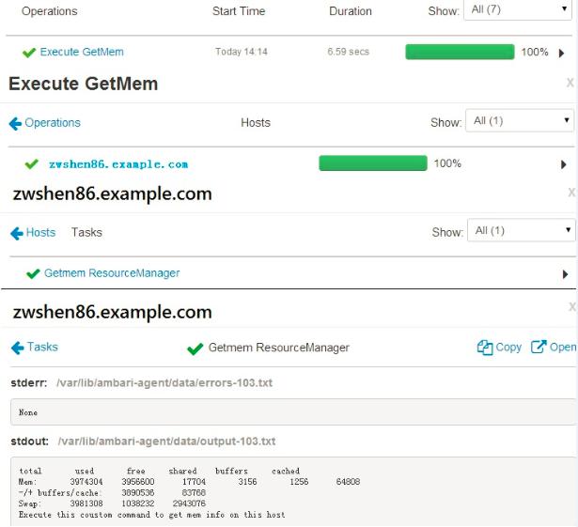The width and height of the screenshot is (578, 527).
Task: Click the 100% label beside Execute GetMem bar
Action: (x=535, y=52)
